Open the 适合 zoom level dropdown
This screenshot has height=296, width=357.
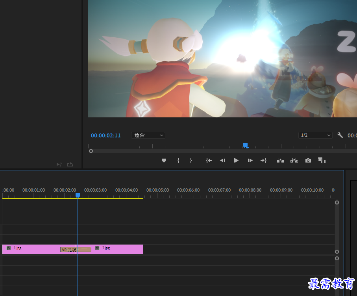[148, 135]
